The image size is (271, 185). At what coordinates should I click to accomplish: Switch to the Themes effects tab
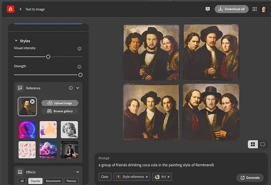pos(71,181)
